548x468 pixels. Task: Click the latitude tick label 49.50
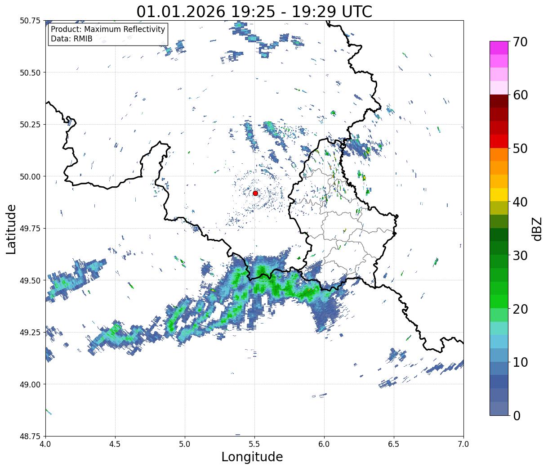pyautogui.click(x=30, y=280)
